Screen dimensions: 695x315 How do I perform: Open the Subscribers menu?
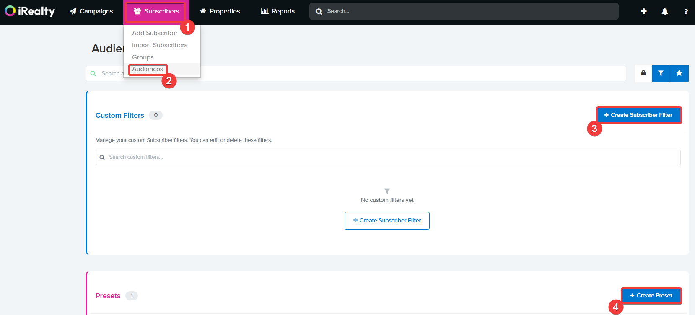click(156, 11)
